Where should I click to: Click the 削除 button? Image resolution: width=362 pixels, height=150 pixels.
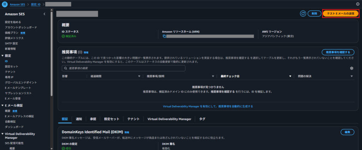[314, 14]
